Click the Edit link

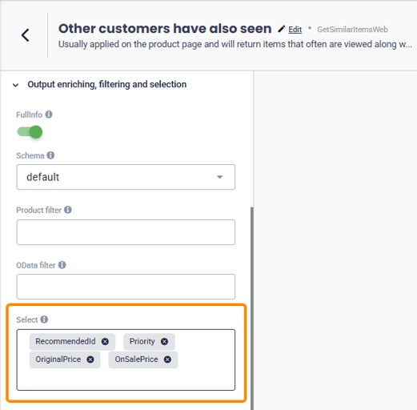tap(295, 30)
